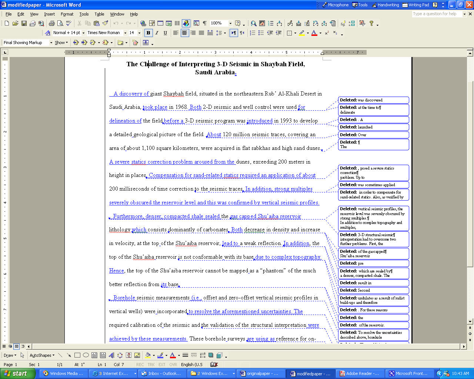Switch to Adobe Reader taskbar button
This screenshot has width=474, height=379.
coord(362,373)
